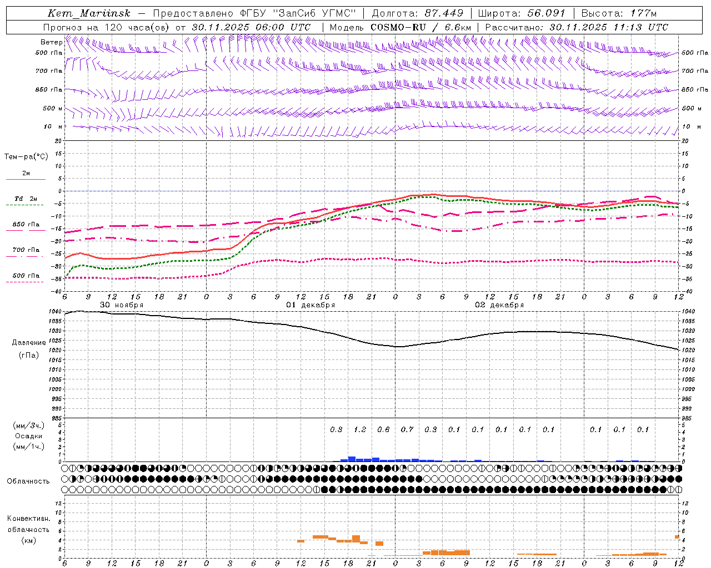
Task: Click the 850 гПа entry in temperature legend
Action: click(26, 224)
